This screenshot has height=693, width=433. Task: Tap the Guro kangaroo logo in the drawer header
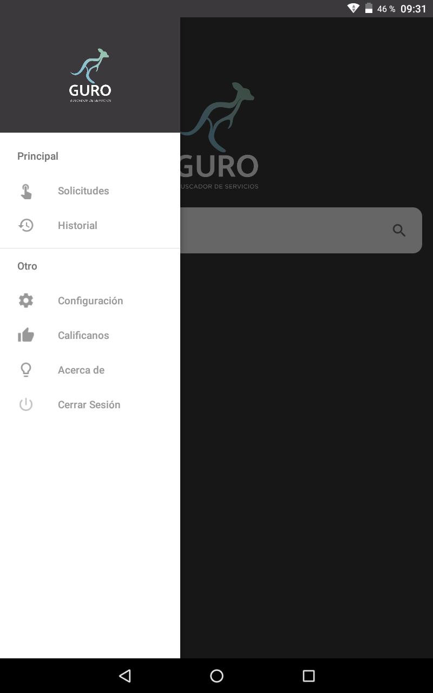tap(90, 75)
